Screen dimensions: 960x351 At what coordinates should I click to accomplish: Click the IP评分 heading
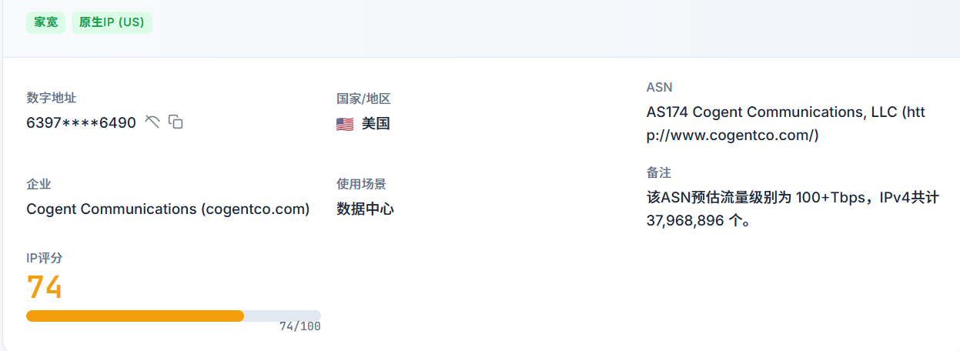point(45,258)
